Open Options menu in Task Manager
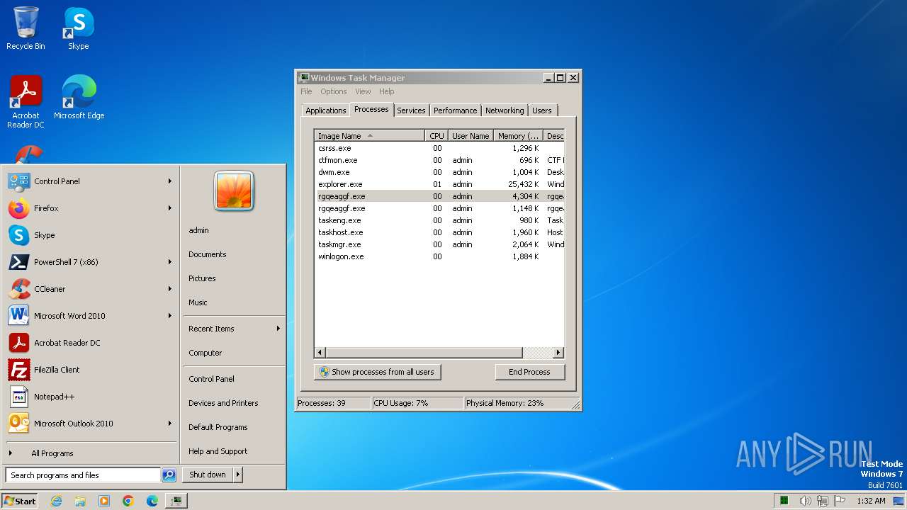 333,91
